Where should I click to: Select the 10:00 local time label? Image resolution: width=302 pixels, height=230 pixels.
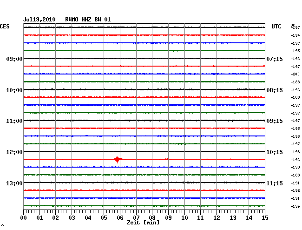[x=14, y=90]
